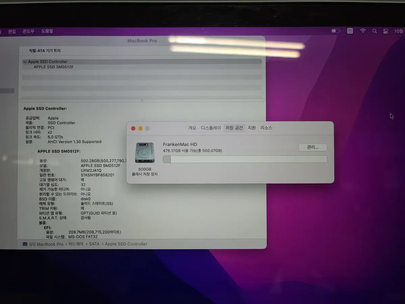Switch to the 디스플레이 tab
Screen dimensions: 405x304
pyautogui.click(x=211, y=128)
